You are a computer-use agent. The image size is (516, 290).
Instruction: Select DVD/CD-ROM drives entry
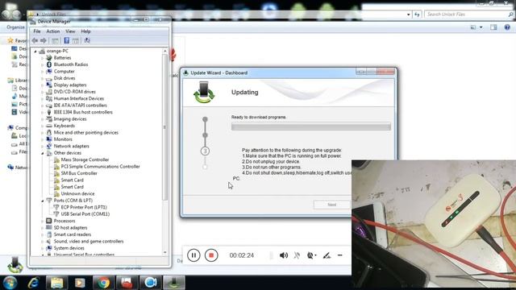[x=75, y=92]
